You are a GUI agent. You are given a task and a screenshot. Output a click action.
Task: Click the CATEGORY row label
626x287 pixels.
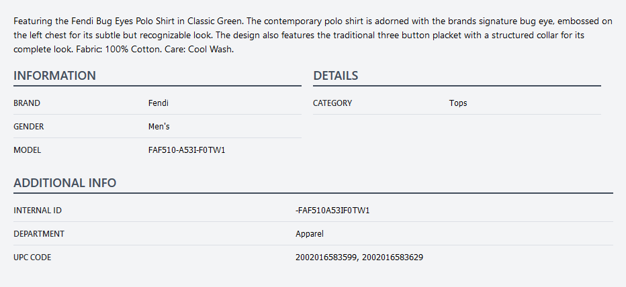tap(332, 103)
